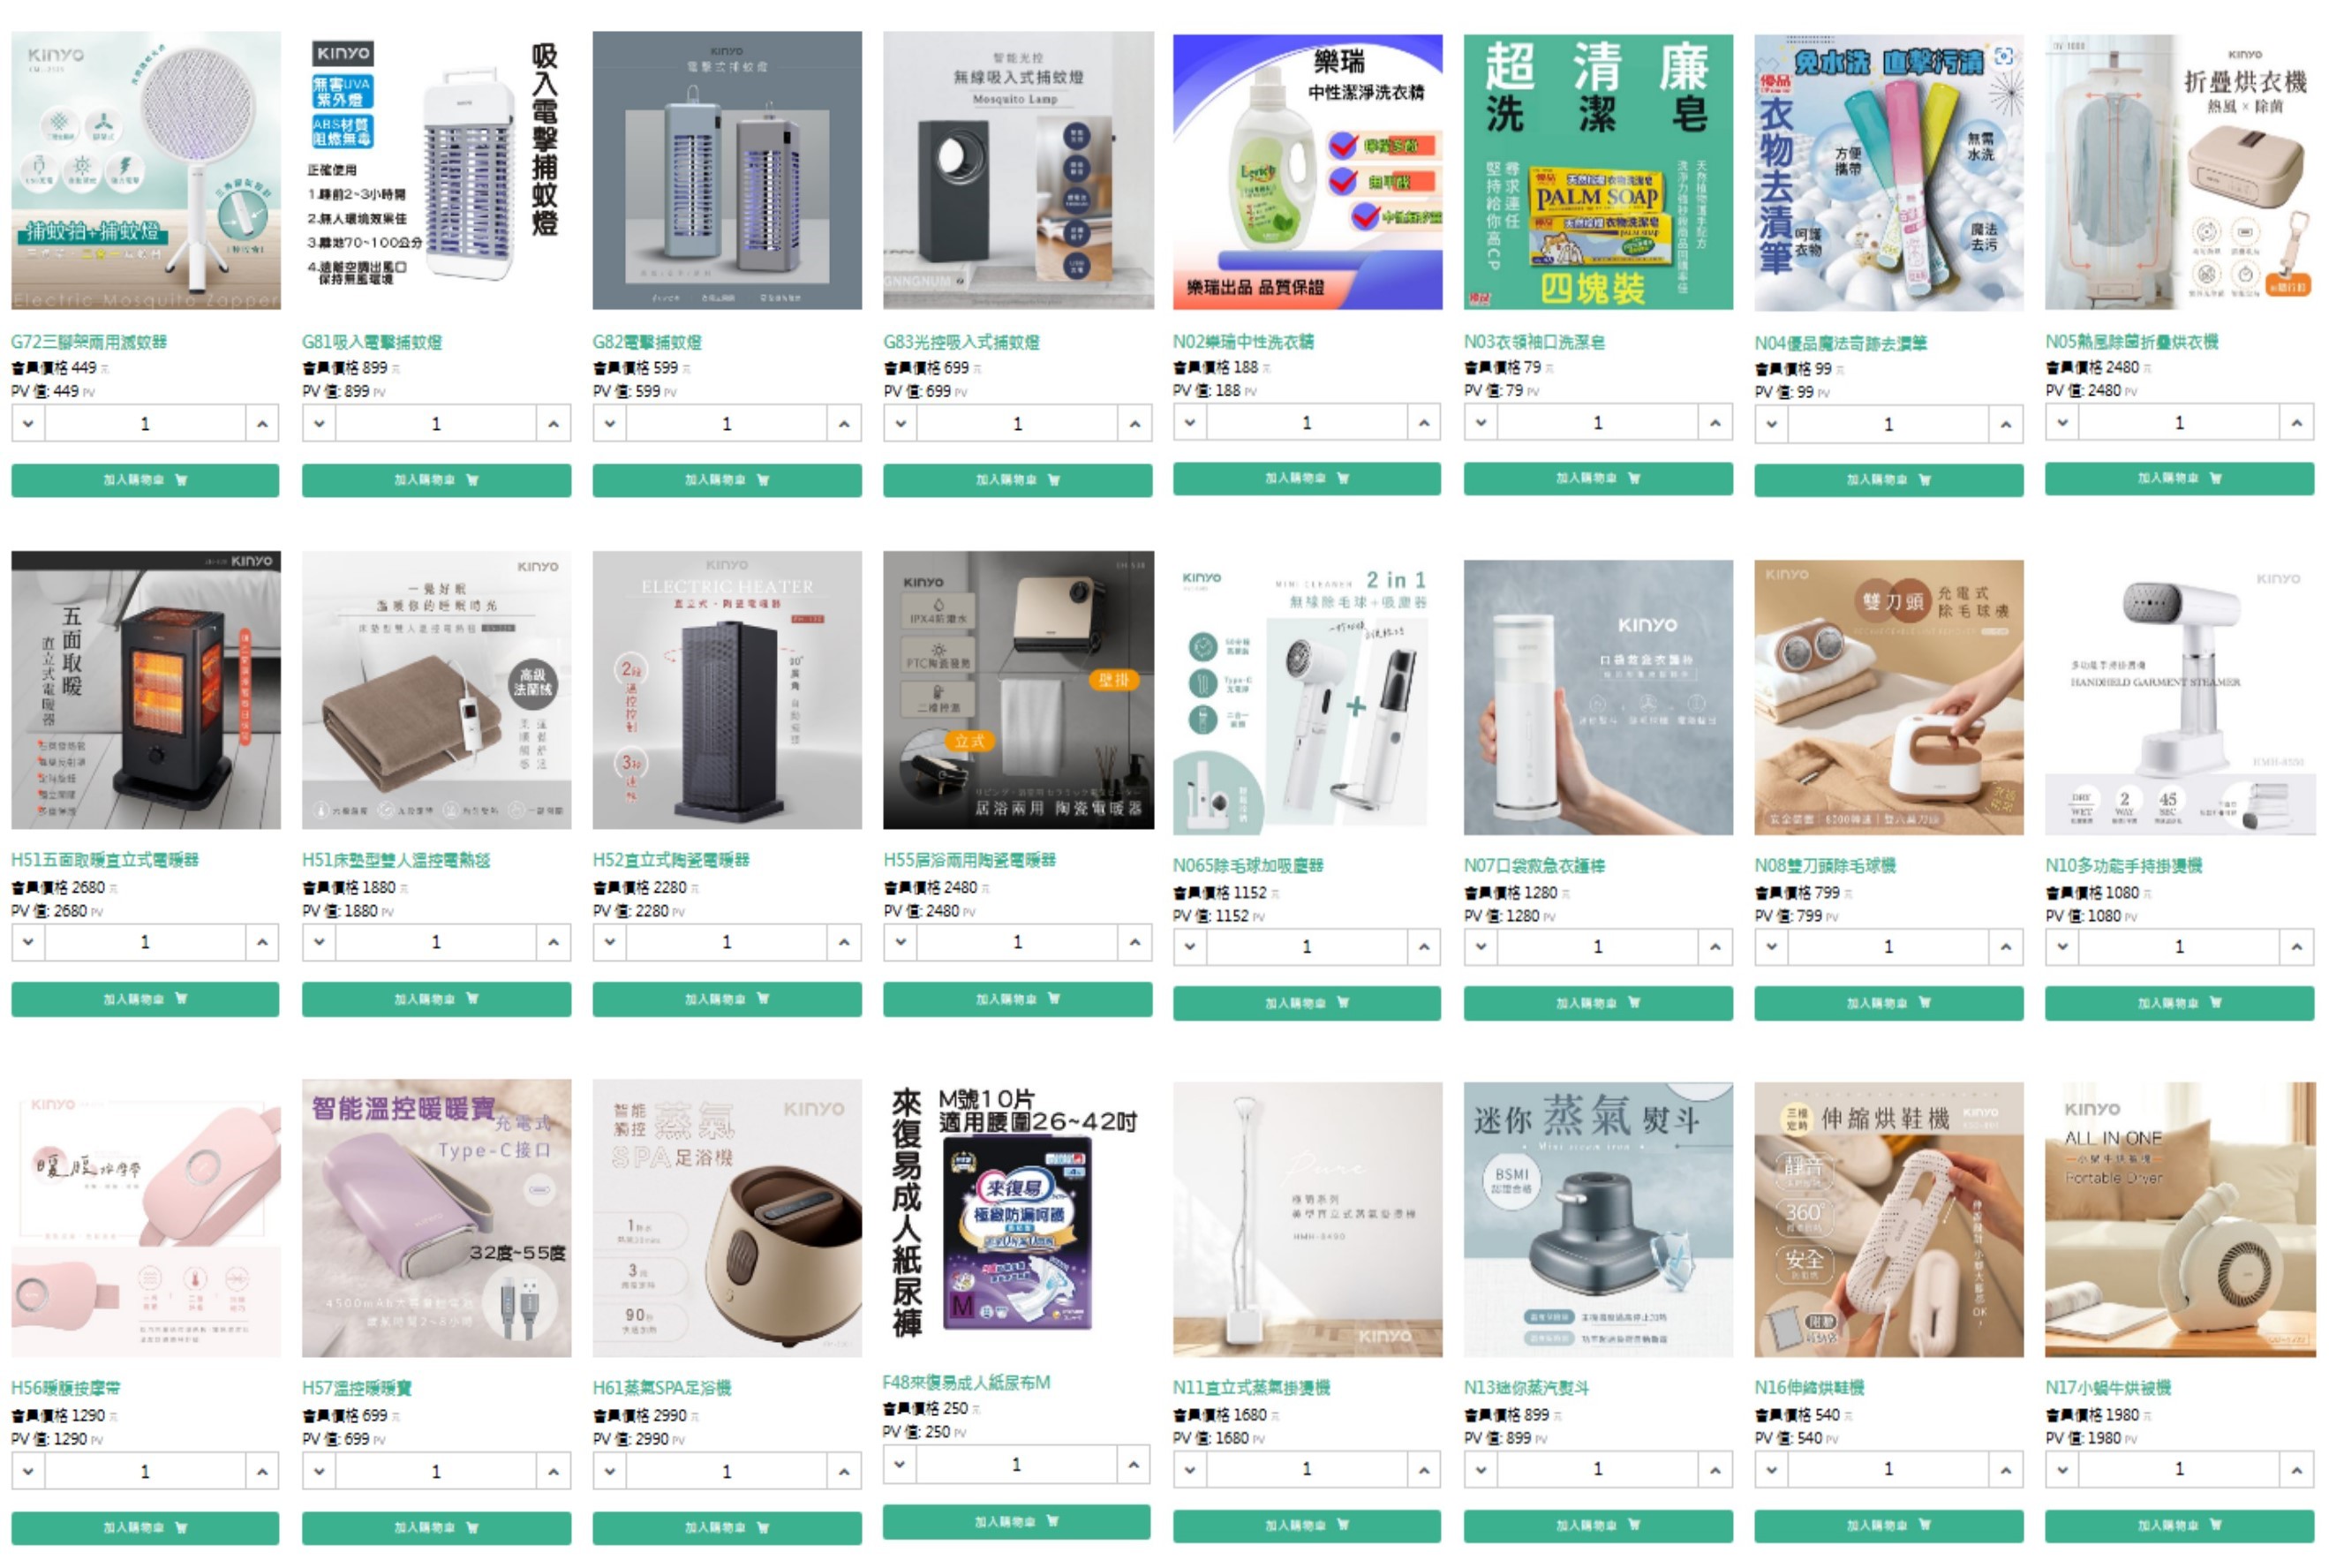Decrease quantity for F48 adult diapers
Image resolution: width=2329 pixels, height=1568 pixels.
pyautogui.click(x=900, y=1465)
